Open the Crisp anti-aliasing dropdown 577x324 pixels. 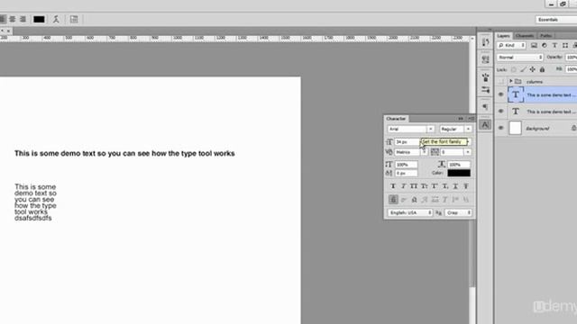pos(458,212)
